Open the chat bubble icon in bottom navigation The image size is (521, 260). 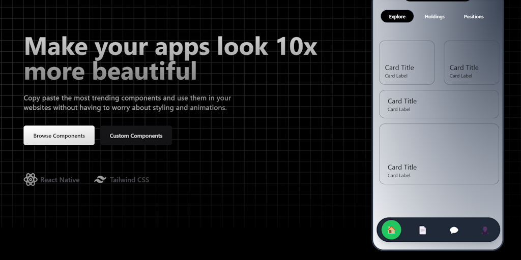(453, 230)
